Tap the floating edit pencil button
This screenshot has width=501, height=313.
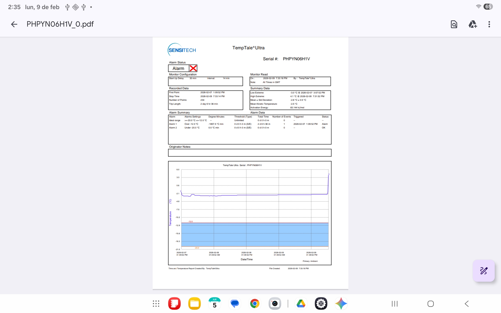pyautogui.click(x=484, y=270)
